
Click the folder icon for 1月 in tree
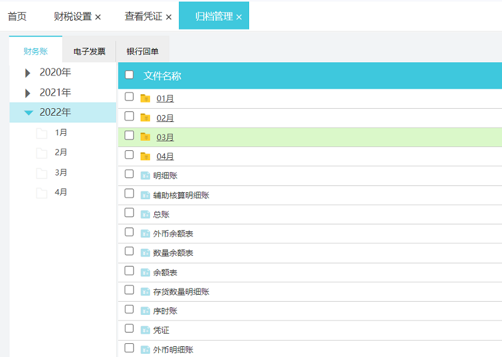[42, 133]
